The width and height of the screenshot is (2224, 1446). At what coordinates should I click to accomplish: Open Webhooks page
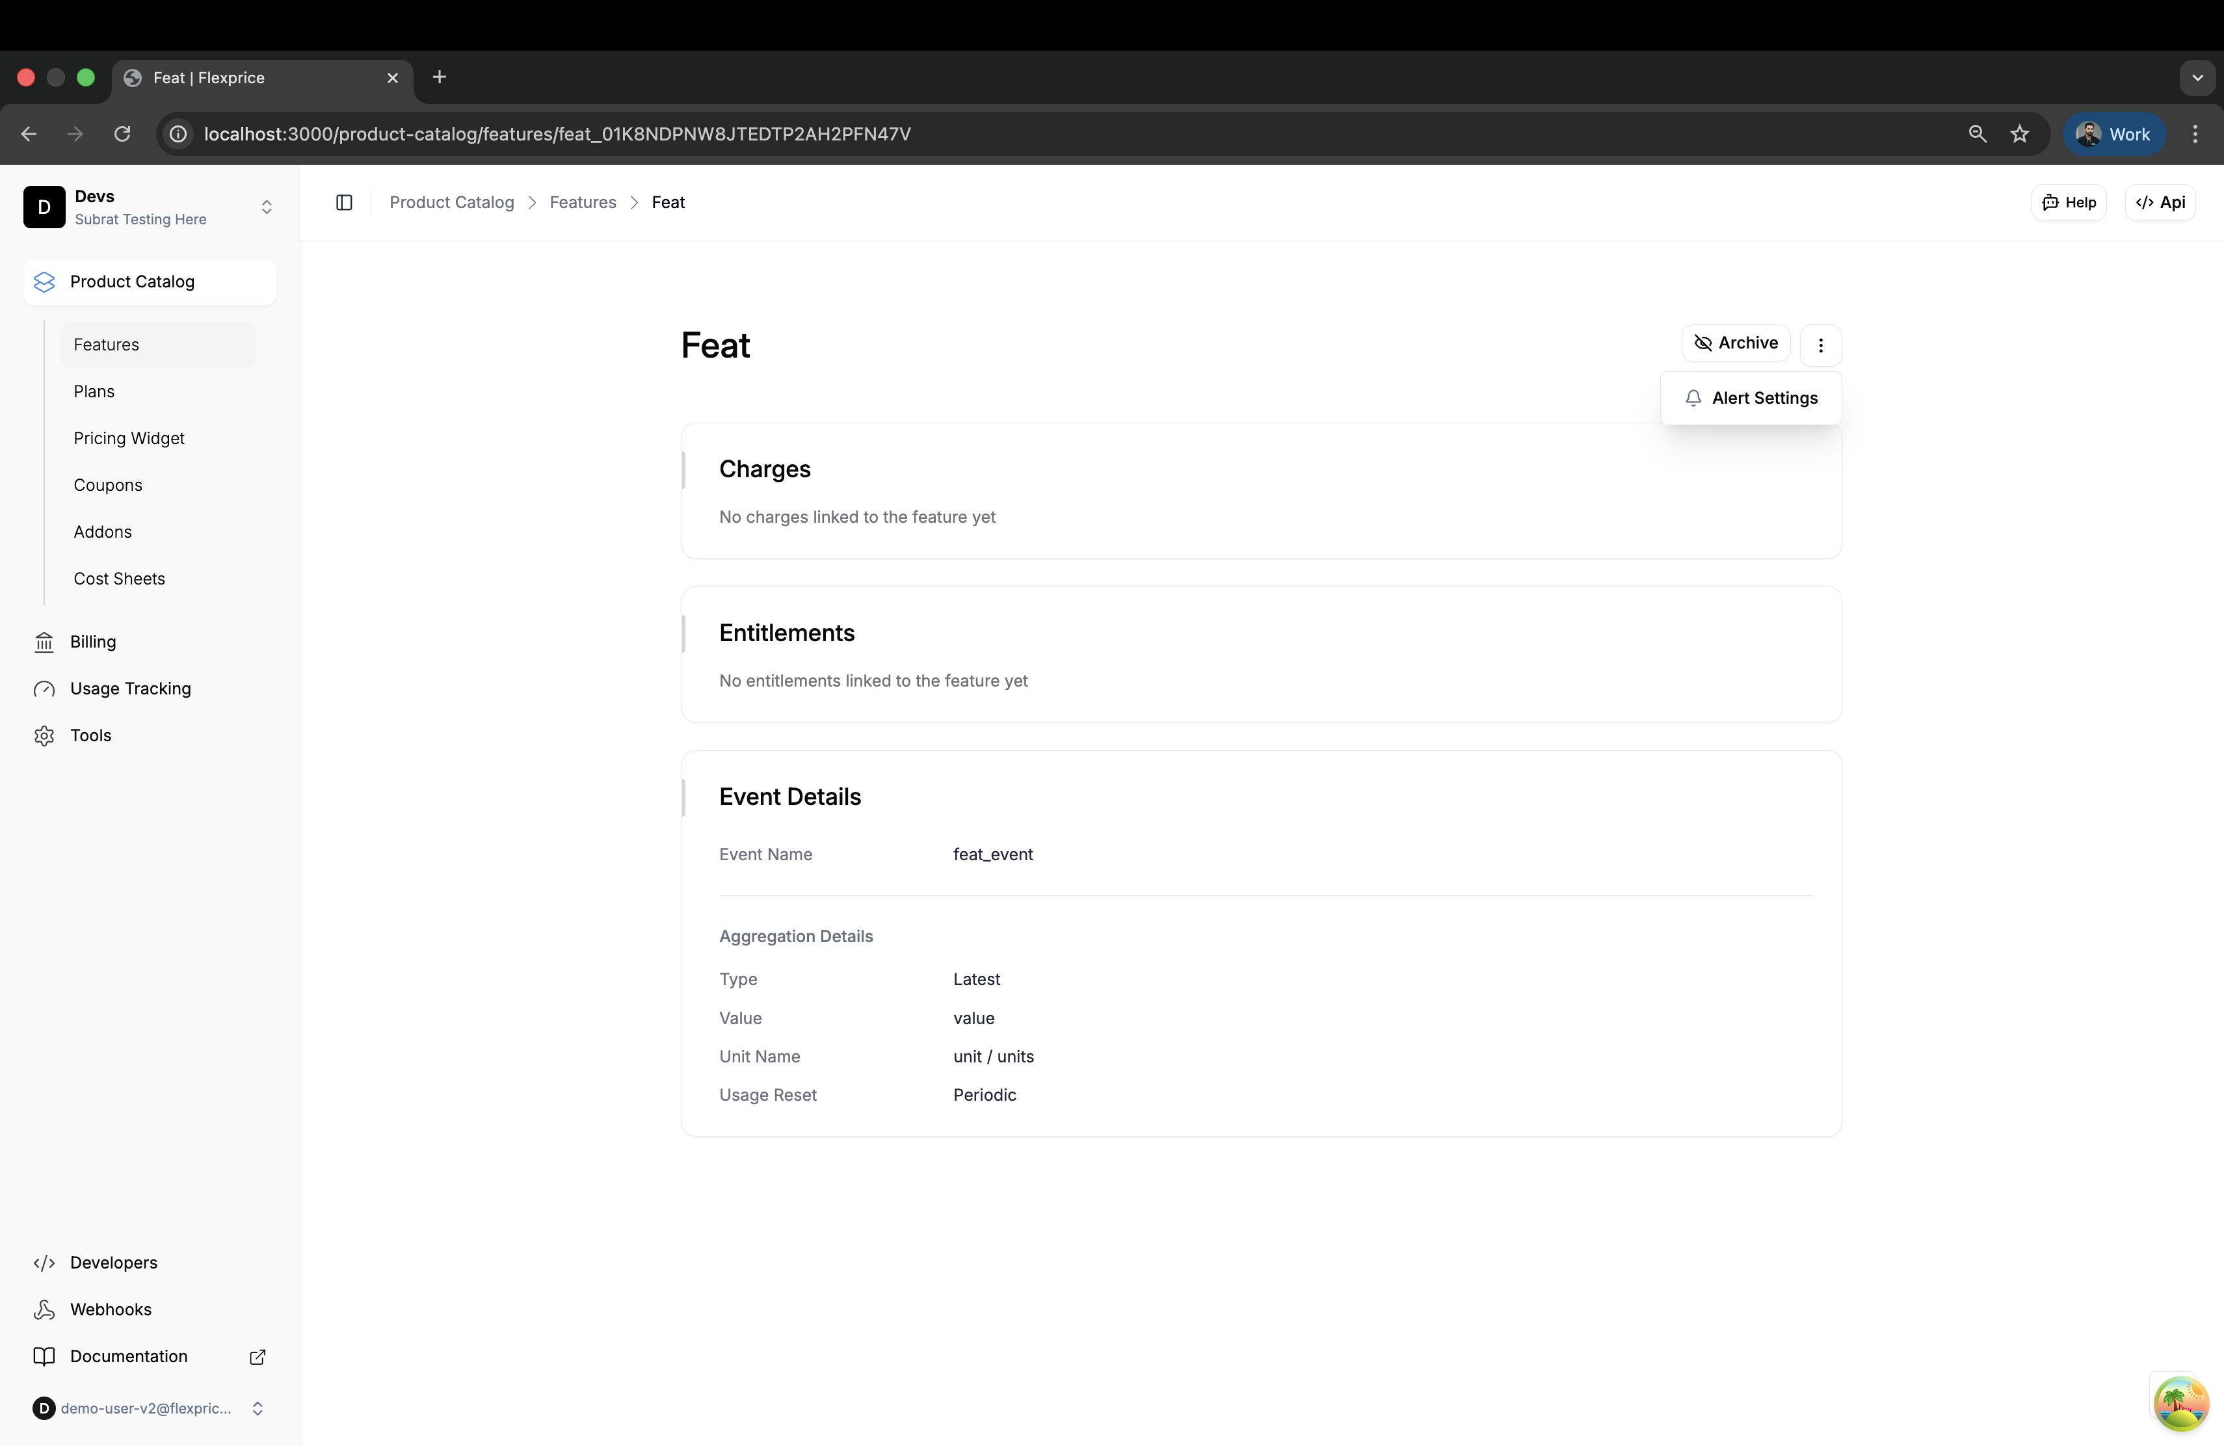click(x=150, y=1309)
